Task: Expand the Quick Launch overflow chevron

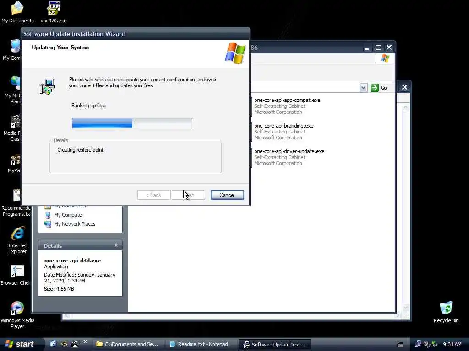Action: coord(86,342)
